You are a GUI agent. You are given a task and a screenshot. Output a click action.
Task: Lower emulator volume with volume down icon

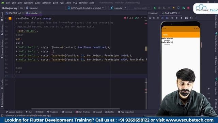tap(158, 18)
